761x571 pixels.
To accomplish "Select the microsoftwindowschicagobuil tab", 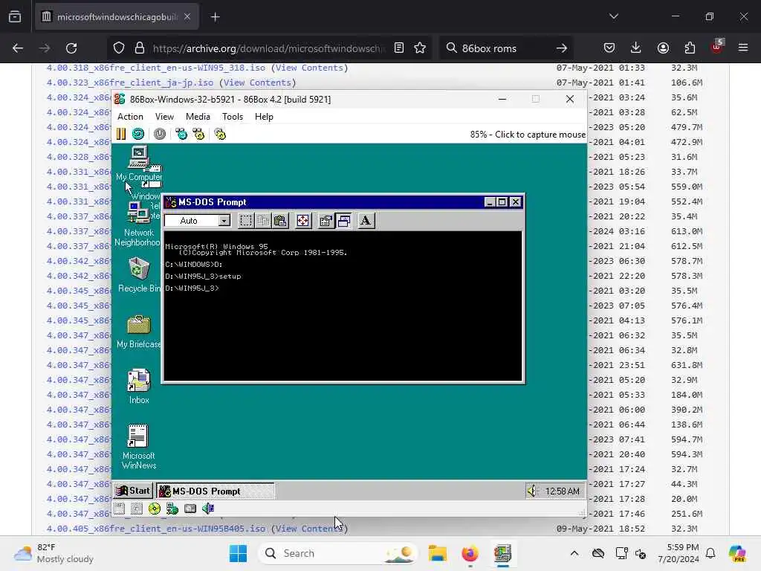I will (x=117, y=17).
